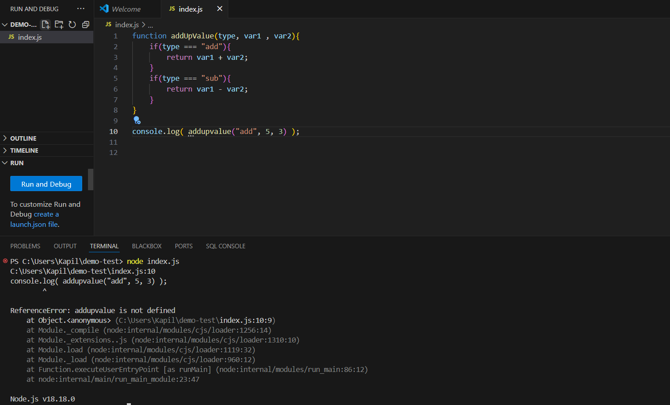Click 'return var1 + var2;' on line 3
Viewport: 670px width, 405px height.
point(207,58)
